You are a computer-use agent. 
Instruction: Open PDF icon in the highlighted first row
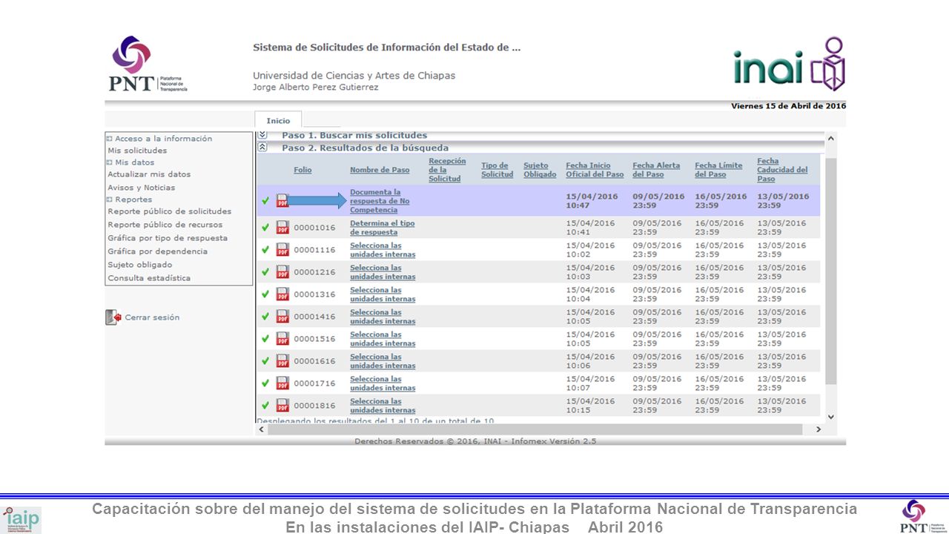[x=282, y=200]
